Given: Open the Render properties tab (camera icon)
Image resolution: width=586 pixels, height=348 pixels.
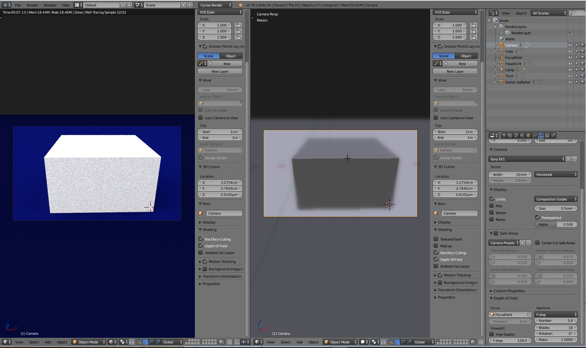Looking at the screenshot, I should coord(504,136).
